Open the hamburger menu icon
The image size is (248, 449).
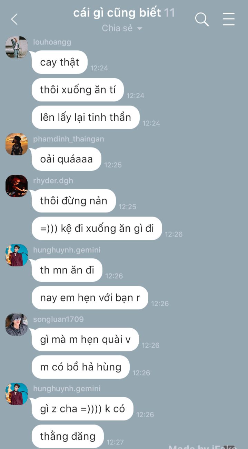click(x=229, y=19)
